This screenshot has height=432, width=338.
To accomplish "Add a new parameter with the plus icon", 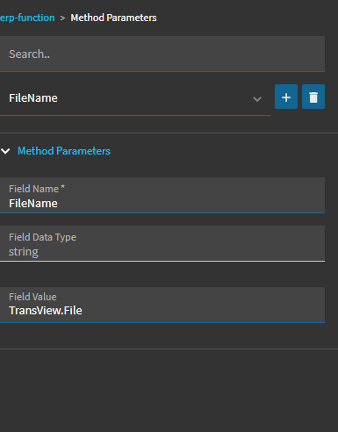I will pos(286,97).
